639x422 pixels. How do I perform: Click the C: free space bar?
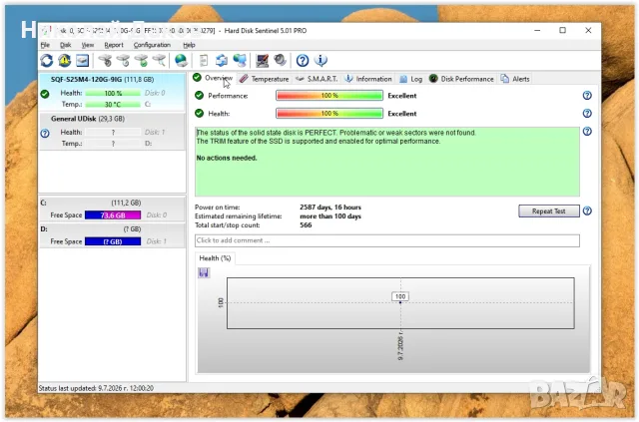click(113, 215)
